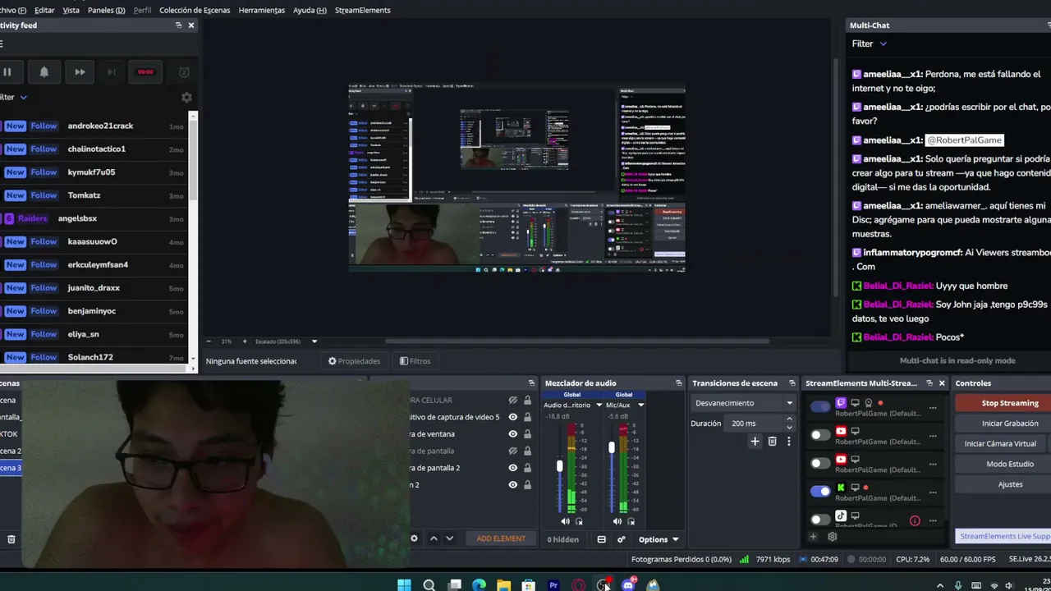The image size is (1051, 591).
Task: Mute the Mic/Aux speaker icon
Action: click(617, 521)
